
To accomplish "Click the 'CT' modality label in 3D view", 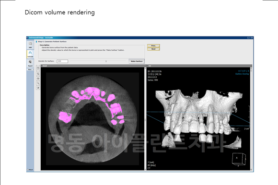I will 149,168.
